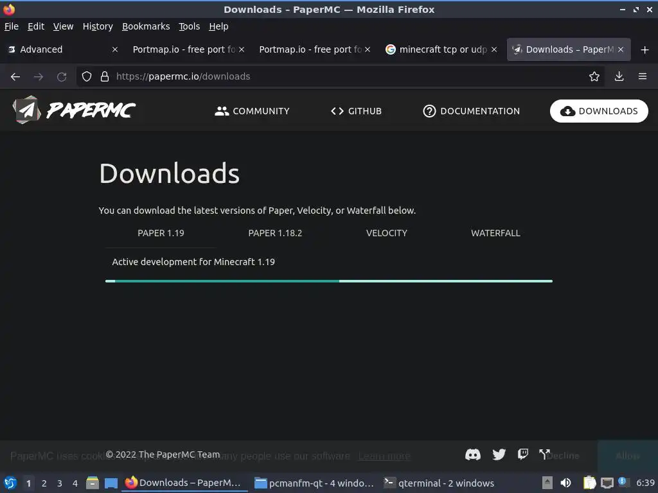Open the tracking protection shield icon
658x493 pixels.
click(x=87, y=76)
